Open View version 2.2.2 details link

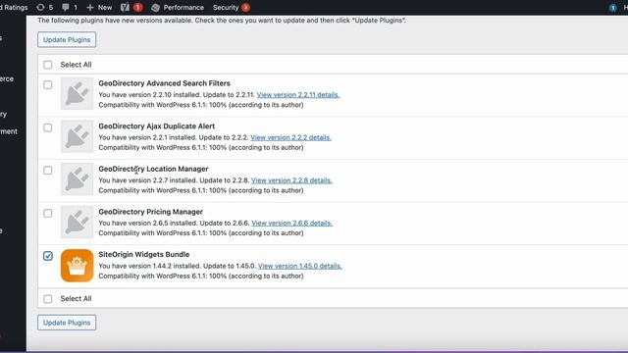coord(290,137)
